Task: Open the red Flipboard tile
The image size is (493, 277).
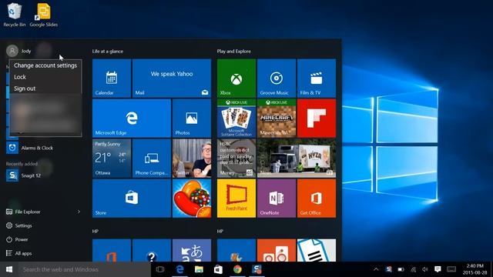Action: tap(317, 118)
